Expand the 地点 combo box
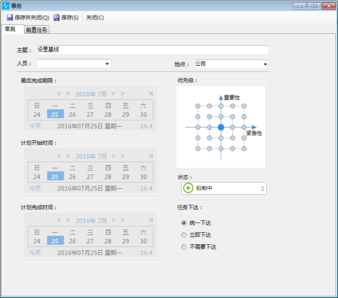This screenshot has width=338, height=298. [x=265, y=64]
